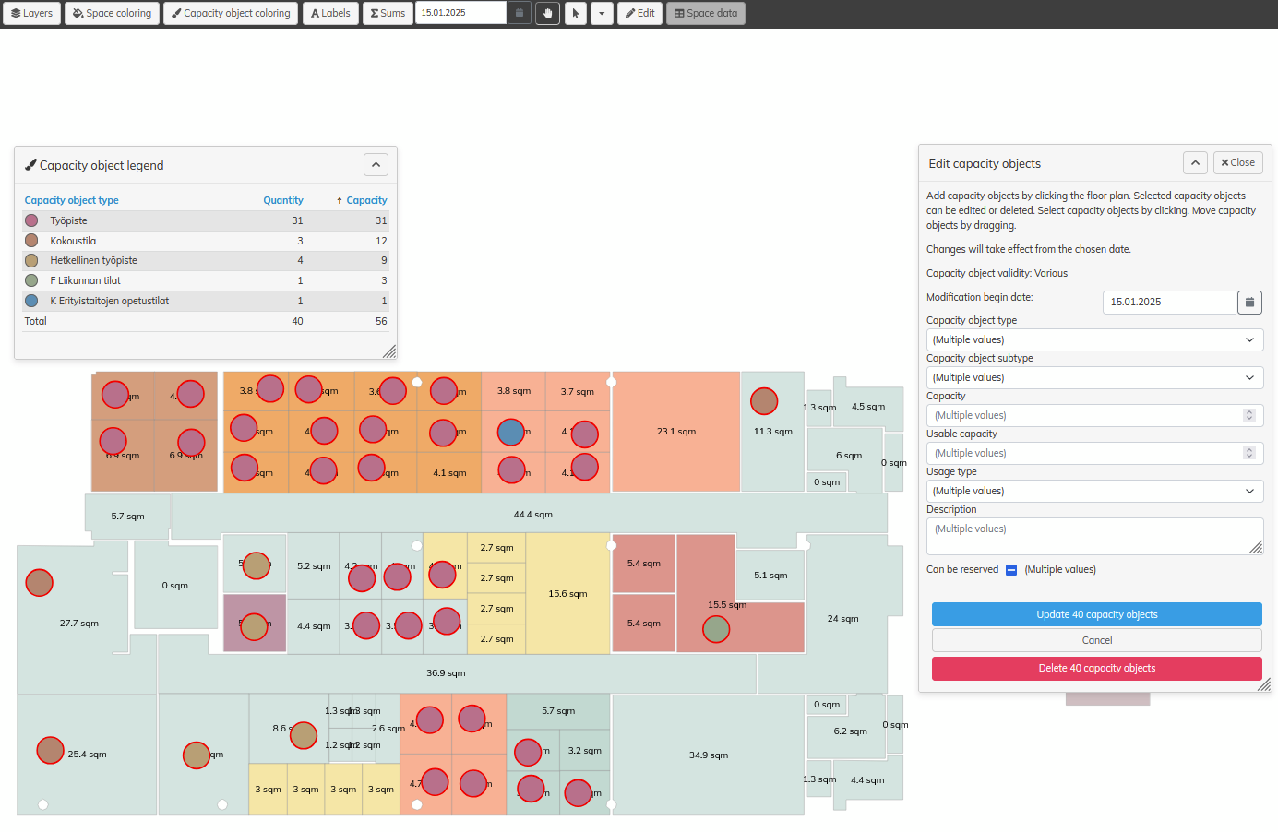Screen dimensions: 1278x832
Task: Open the Capacity object type dropdown
Action: 1094,339
